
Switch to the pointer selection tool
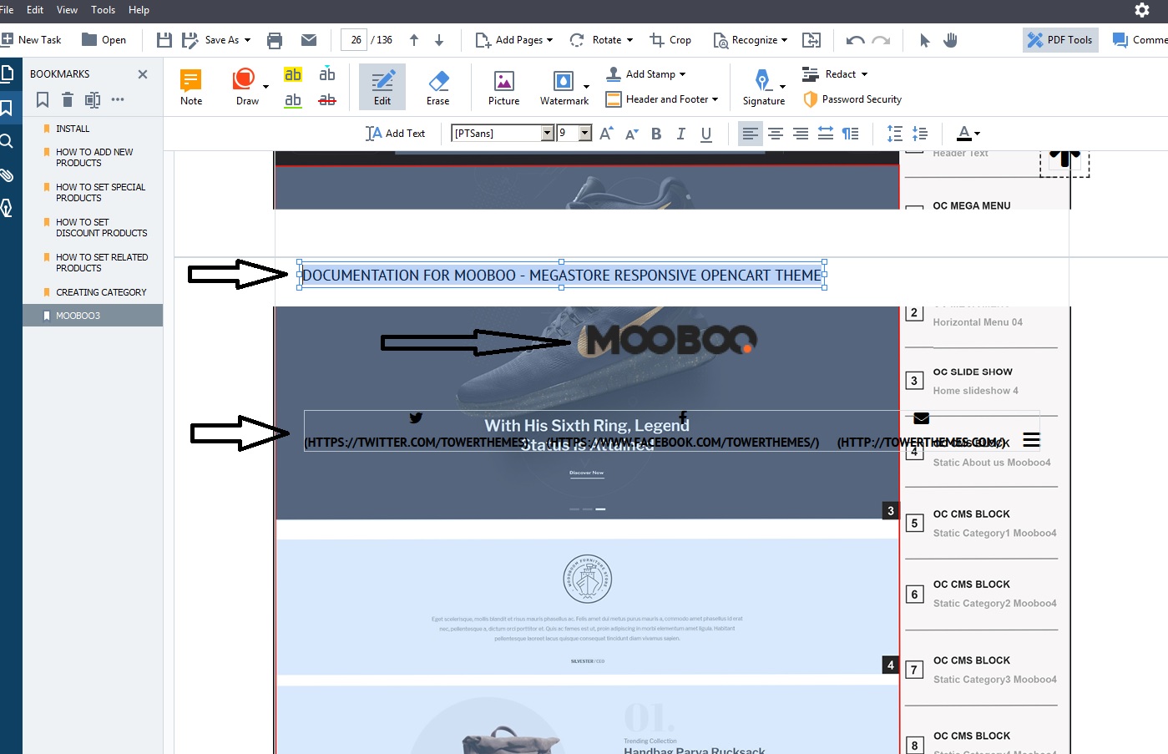[924, 40]
